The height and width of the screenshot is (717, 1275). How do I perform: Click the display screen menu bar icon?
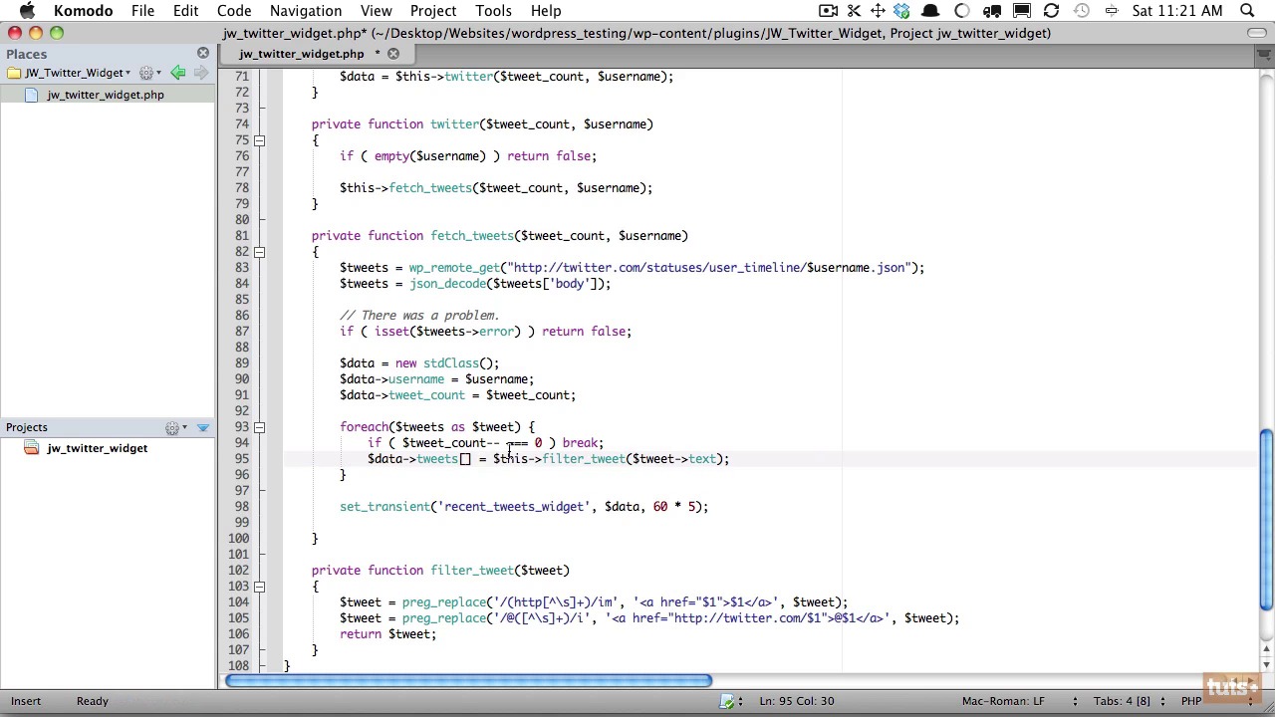[1022, 11]
